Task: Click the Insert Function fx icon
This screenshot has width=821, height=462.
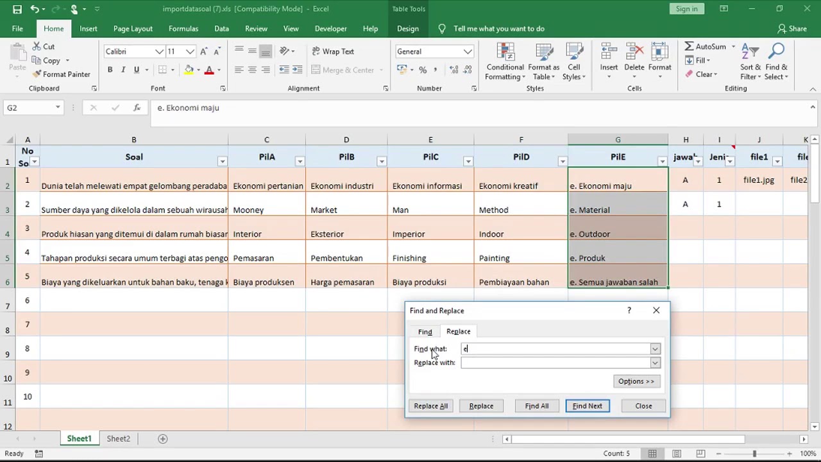Action: coord(137,108)
